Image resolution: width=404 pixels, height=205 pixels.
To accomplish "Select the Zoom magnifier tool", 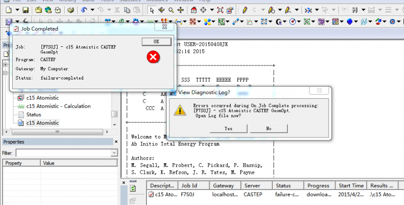I will coord(171,10).
